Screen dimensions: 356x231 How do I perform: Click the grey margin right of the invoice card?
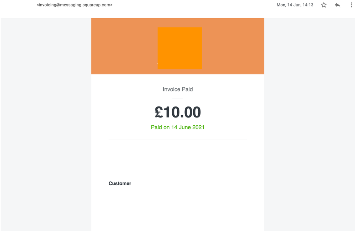(310, 125)
